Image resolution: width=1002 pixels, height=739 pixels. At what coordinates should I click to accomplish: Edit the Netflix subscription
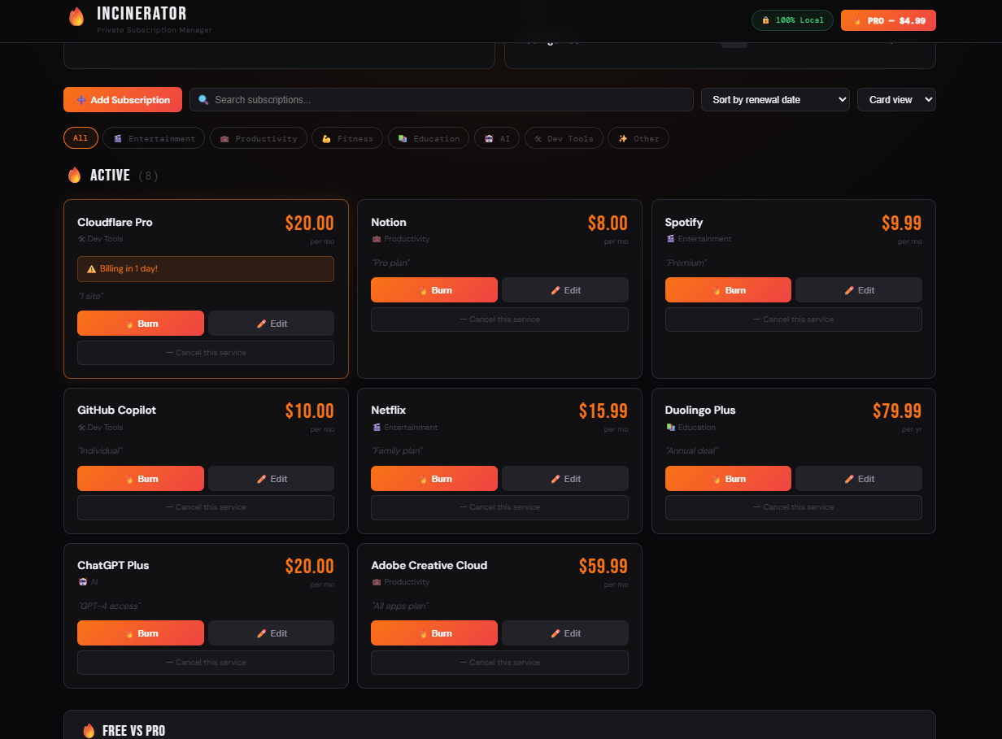pyautogui.click(x=565, y=479)
